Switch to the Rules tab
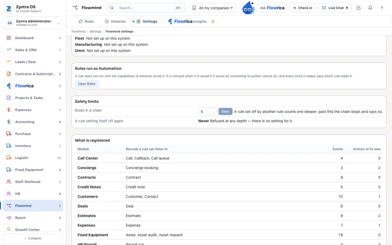 (86, 22)
